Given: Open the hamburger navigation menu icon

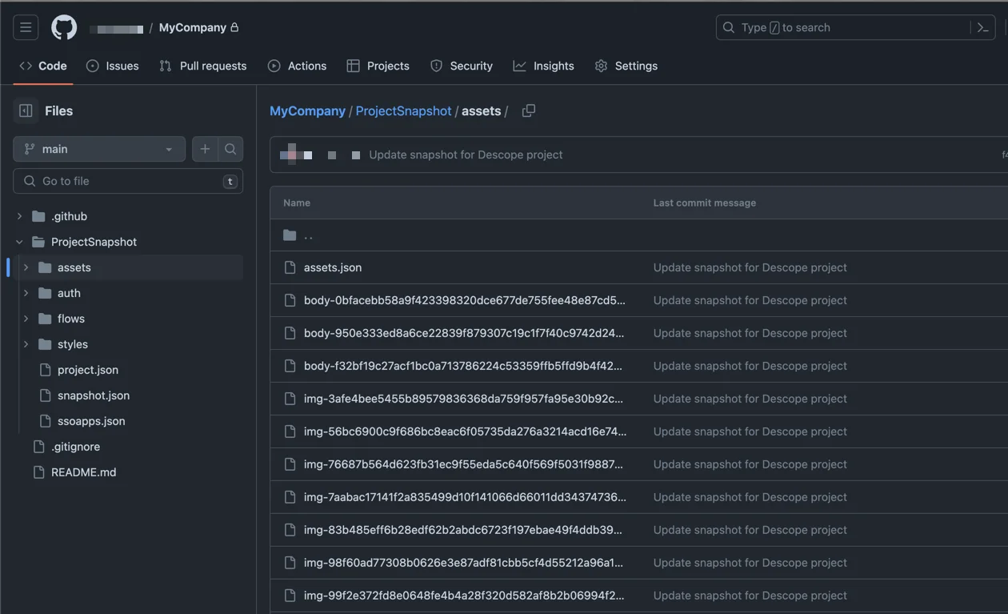Looking at the screenshot, I should [x=25, y=26].
